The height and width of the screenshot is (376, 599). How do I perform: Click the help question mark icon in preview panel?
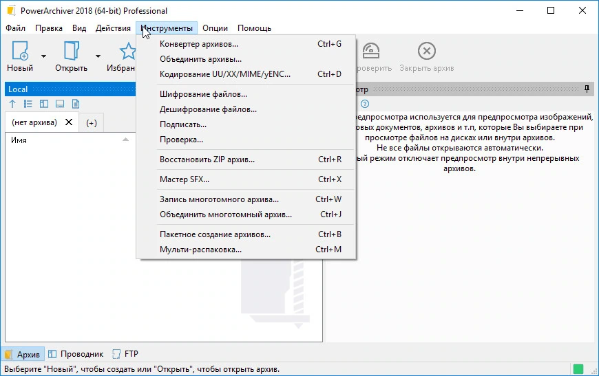click(365, 104)
